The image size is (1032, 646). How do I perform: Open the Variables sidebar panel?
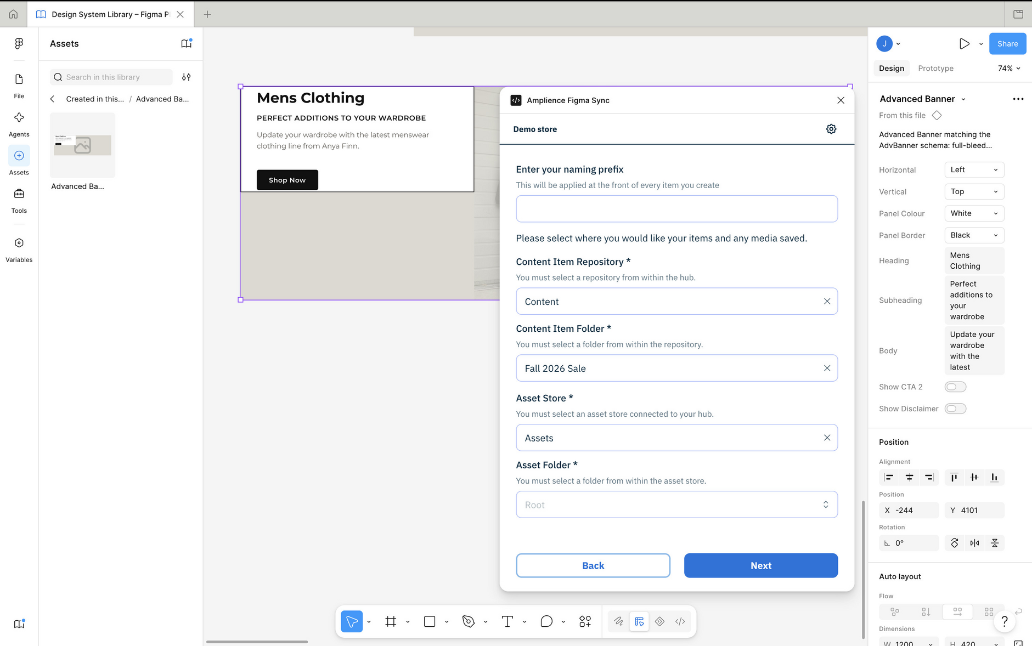point(19,250)
